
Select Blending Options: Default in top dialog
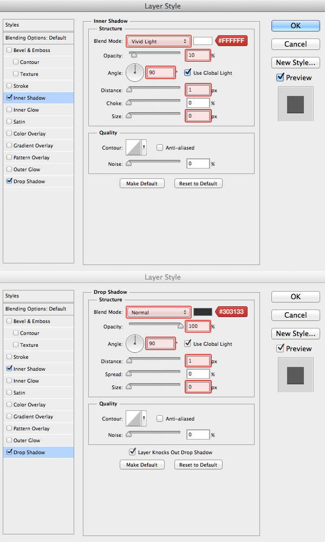click(38, 38)
